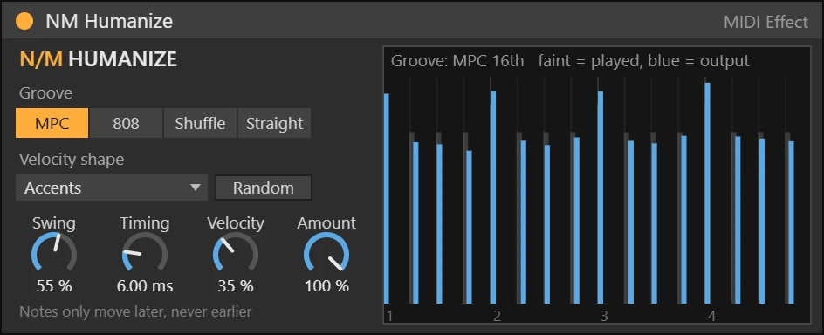Click beat number 4 in groove display
The width and height of the screenshot is (824, 335).
[x=711, y=316]
